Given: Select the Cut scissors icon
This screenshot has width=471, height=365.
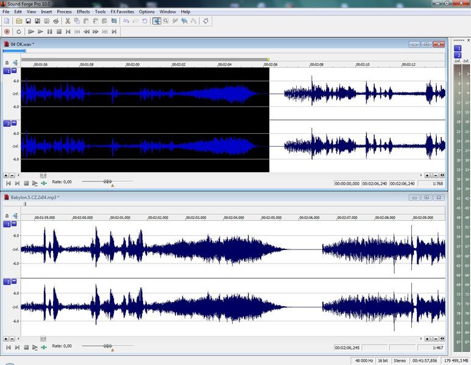Looking at the screenshot, I should point(68,21).
